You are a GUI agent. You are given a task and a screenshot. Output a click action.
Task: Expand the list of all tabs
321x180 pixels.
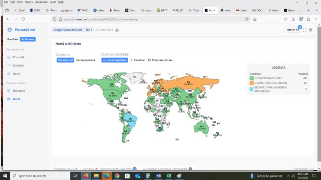316,10
